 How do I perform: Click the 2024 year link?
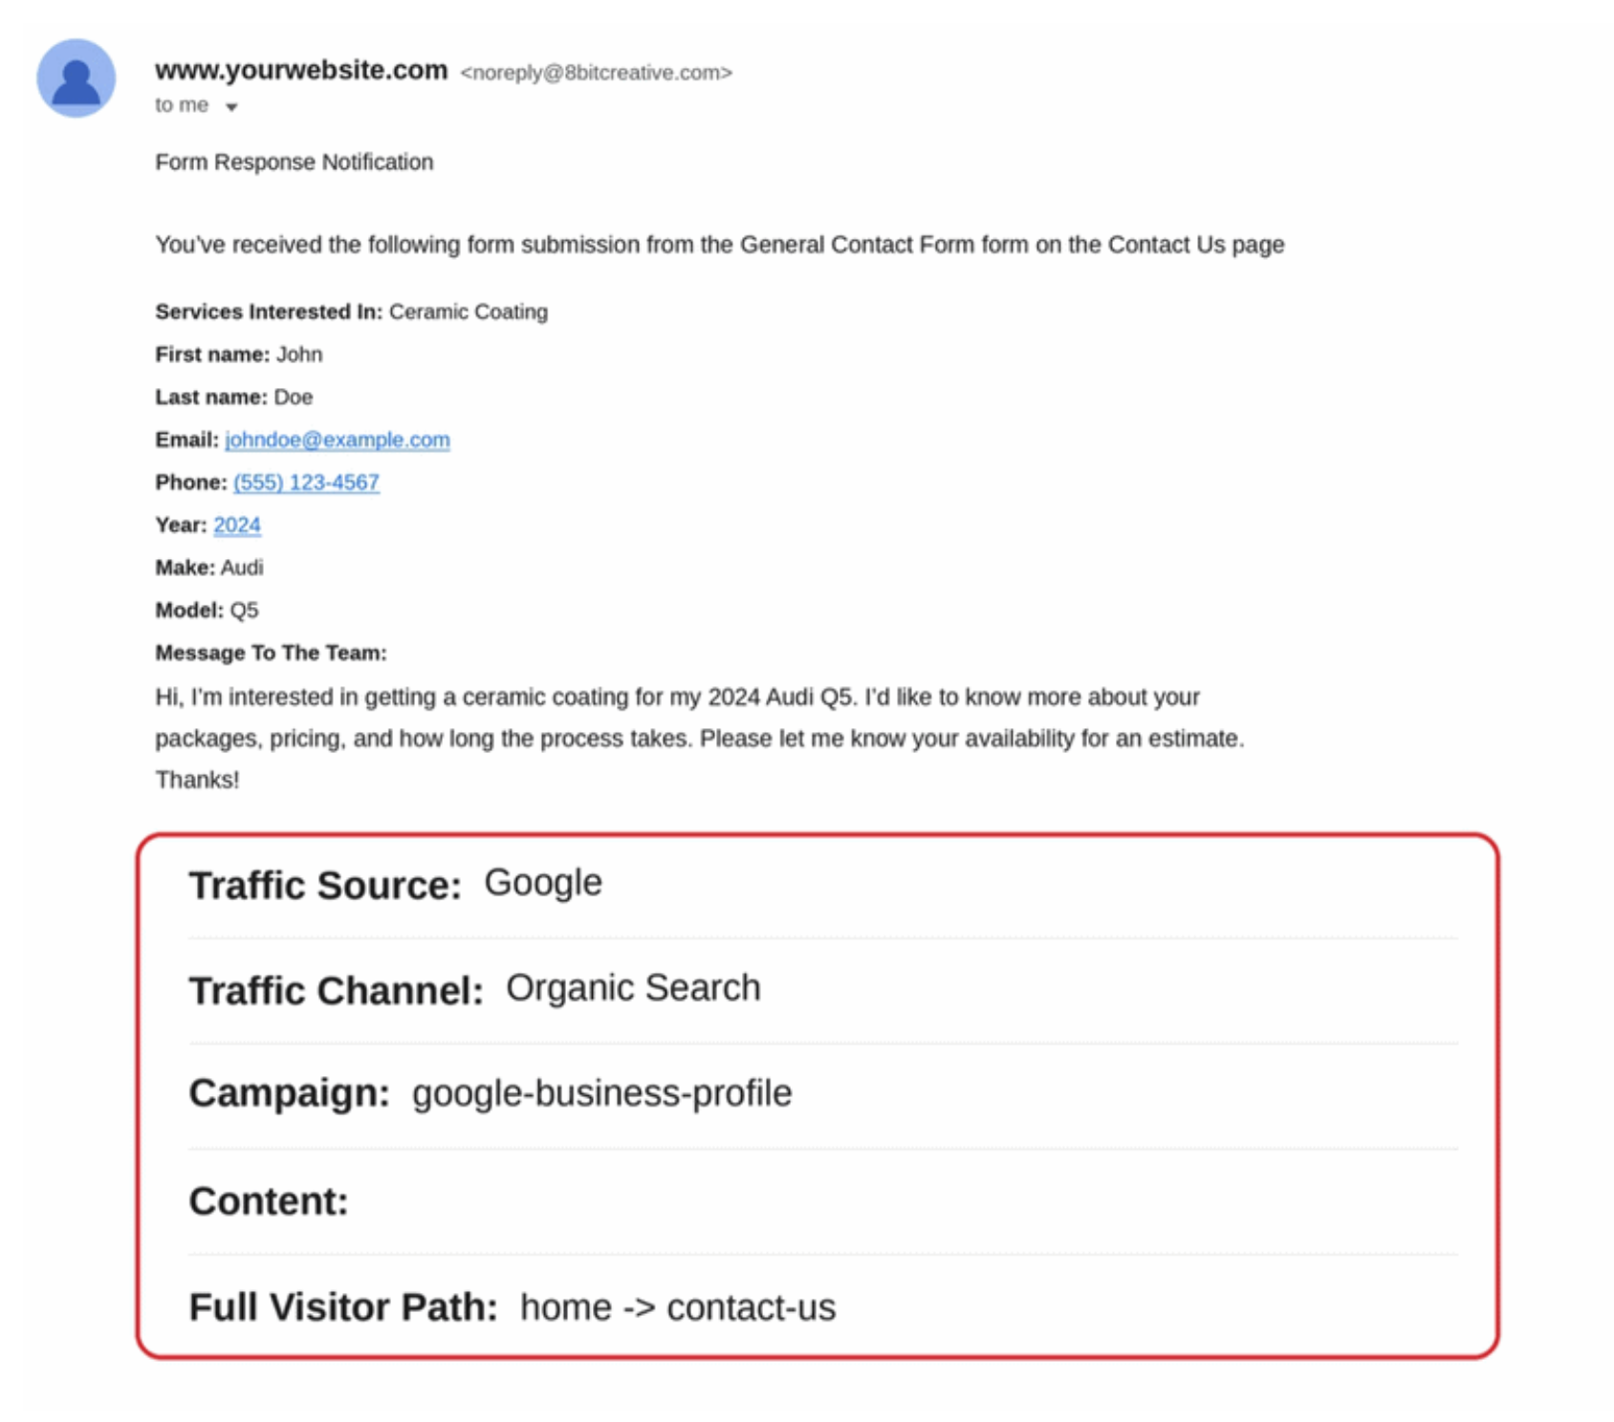(237, 525)
